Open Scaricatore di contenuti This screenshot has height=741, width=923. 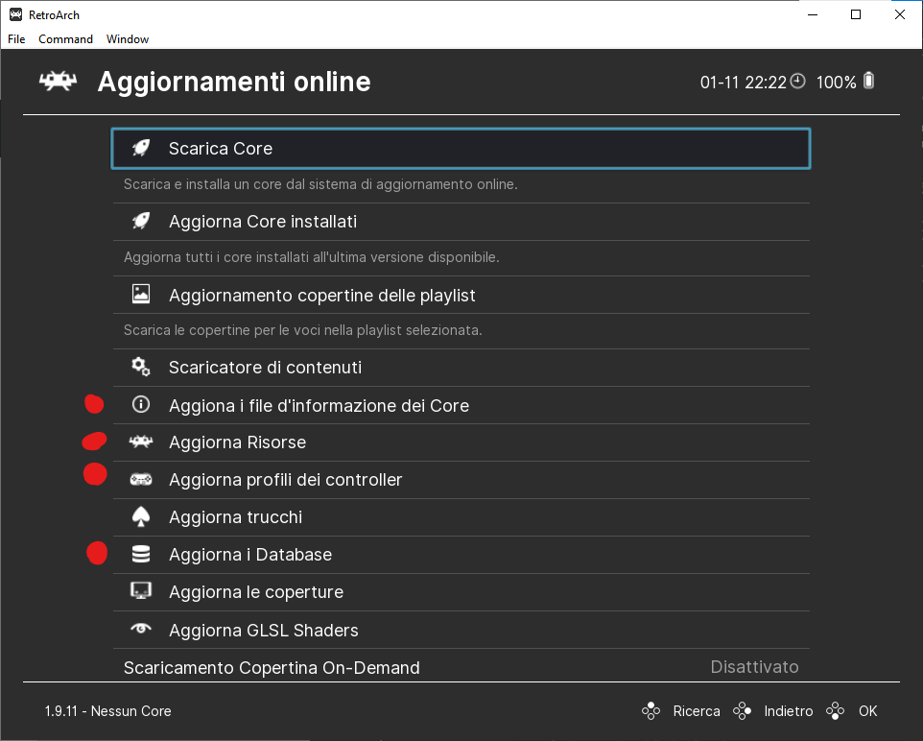pyautogui.click(x=461, y=368)
